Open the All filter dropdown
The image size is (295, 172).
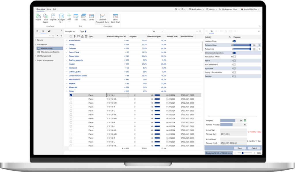point(158,31)
